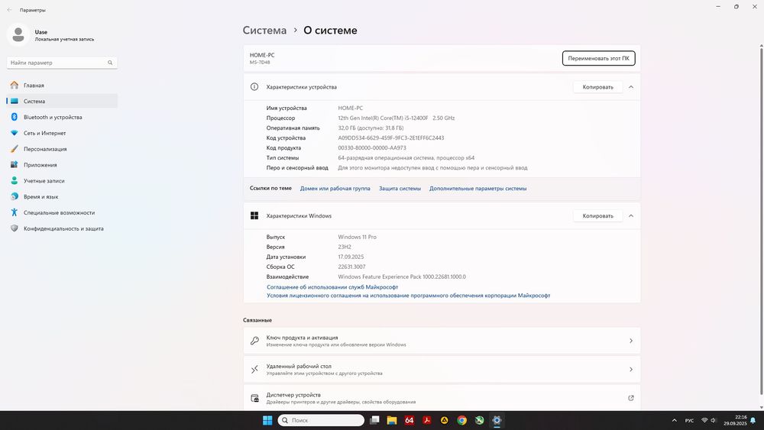This screenshot has height=430, width=764.
Task: Copy the Характеристики устройства specifications
Action: [598, 87]
